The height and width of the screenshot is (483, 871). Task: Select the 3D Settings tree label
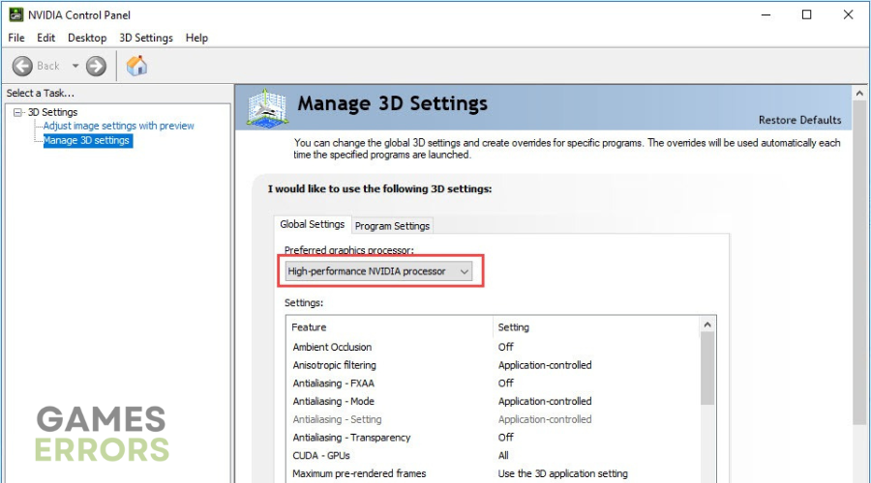53,112
